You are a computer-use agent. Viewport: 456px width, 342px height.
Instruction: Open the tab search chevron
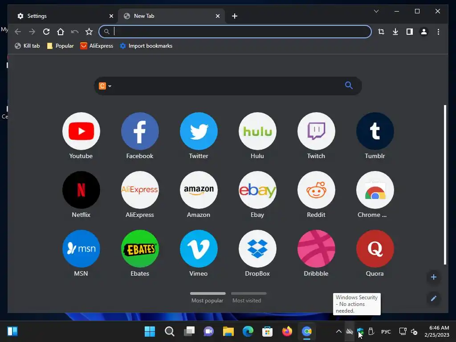(376, 11)
